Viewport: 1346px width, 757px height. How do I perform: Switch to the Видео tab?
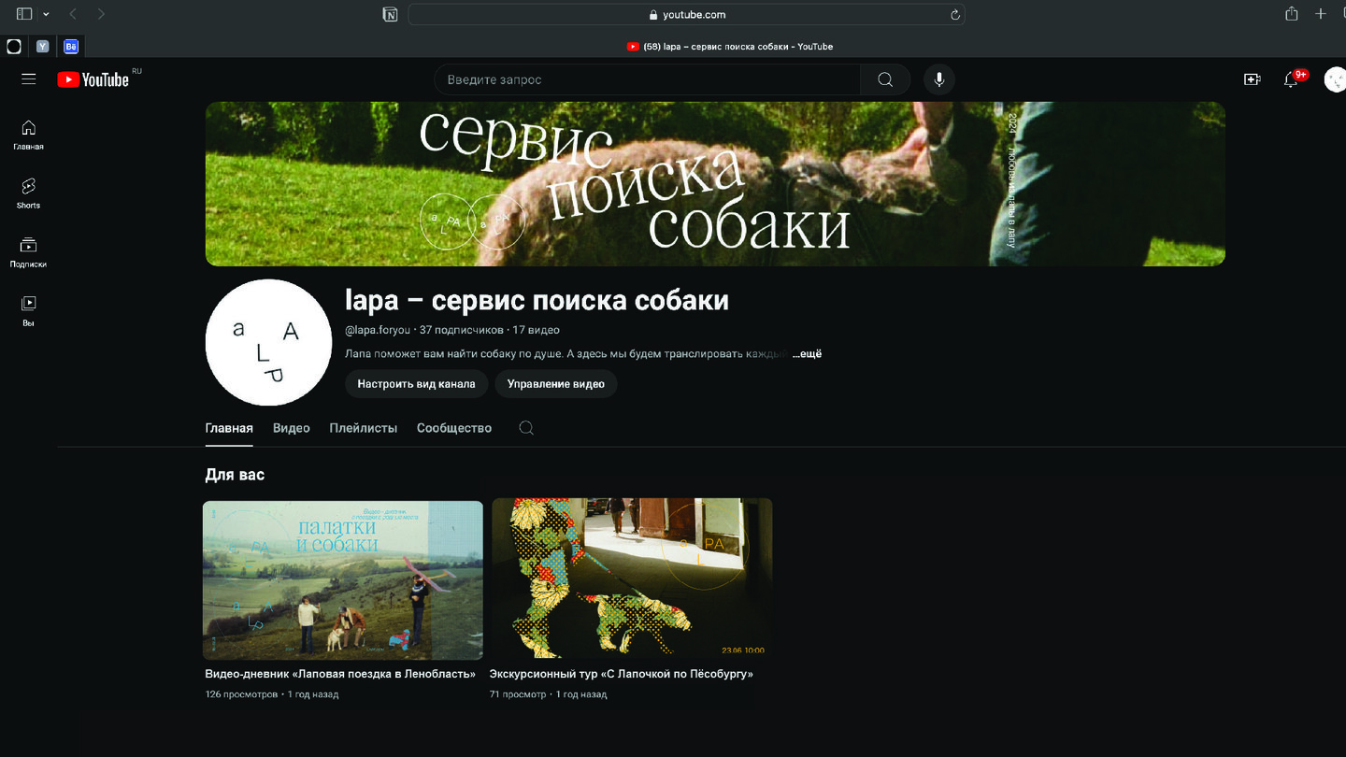tap(292, 428)
